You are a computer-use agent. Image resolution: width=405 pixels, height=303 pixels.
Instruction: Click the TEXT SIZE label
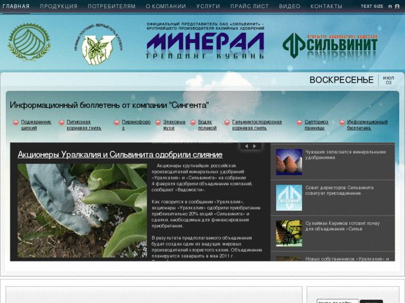[372, 6]
